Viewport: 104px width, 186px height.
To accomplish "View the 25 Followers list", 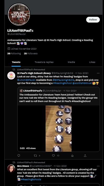I will click(x=31, y=54).
